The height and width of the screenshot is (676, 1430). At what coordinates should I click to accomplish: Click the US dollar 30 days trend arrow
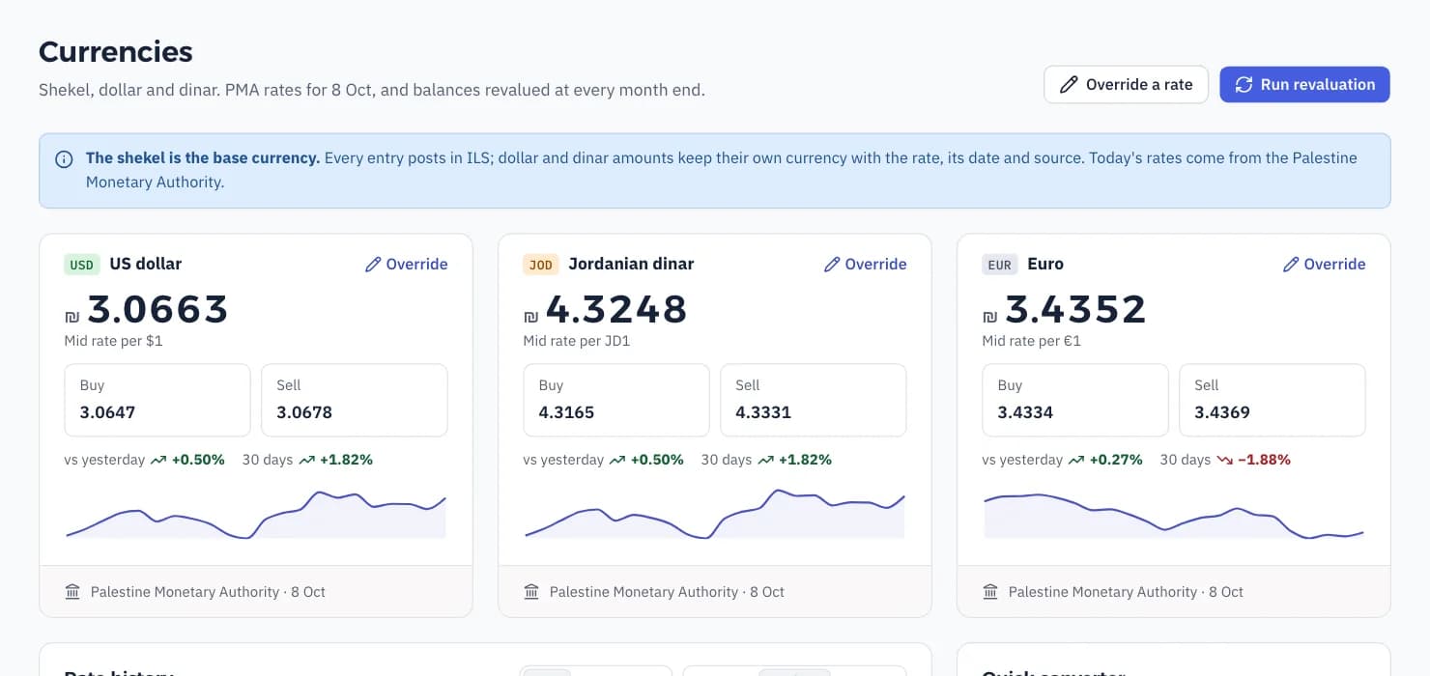[307, 461]
